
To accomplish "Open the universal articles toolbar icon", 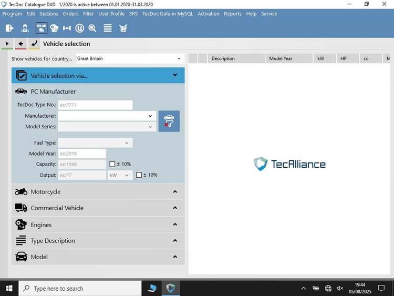I will [79, 28].
